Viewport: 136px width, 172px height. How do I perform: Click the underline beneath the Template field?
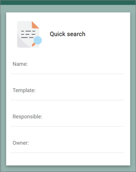pyautogui.click(x=67, y=100)
